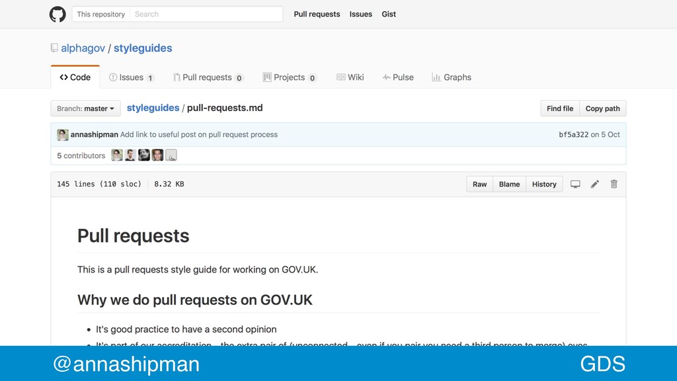The image size is (677, 381).
Task: Click pull-requests.md filename in breadcrumb
Action: pyautogui.click(x=225, y=108)
